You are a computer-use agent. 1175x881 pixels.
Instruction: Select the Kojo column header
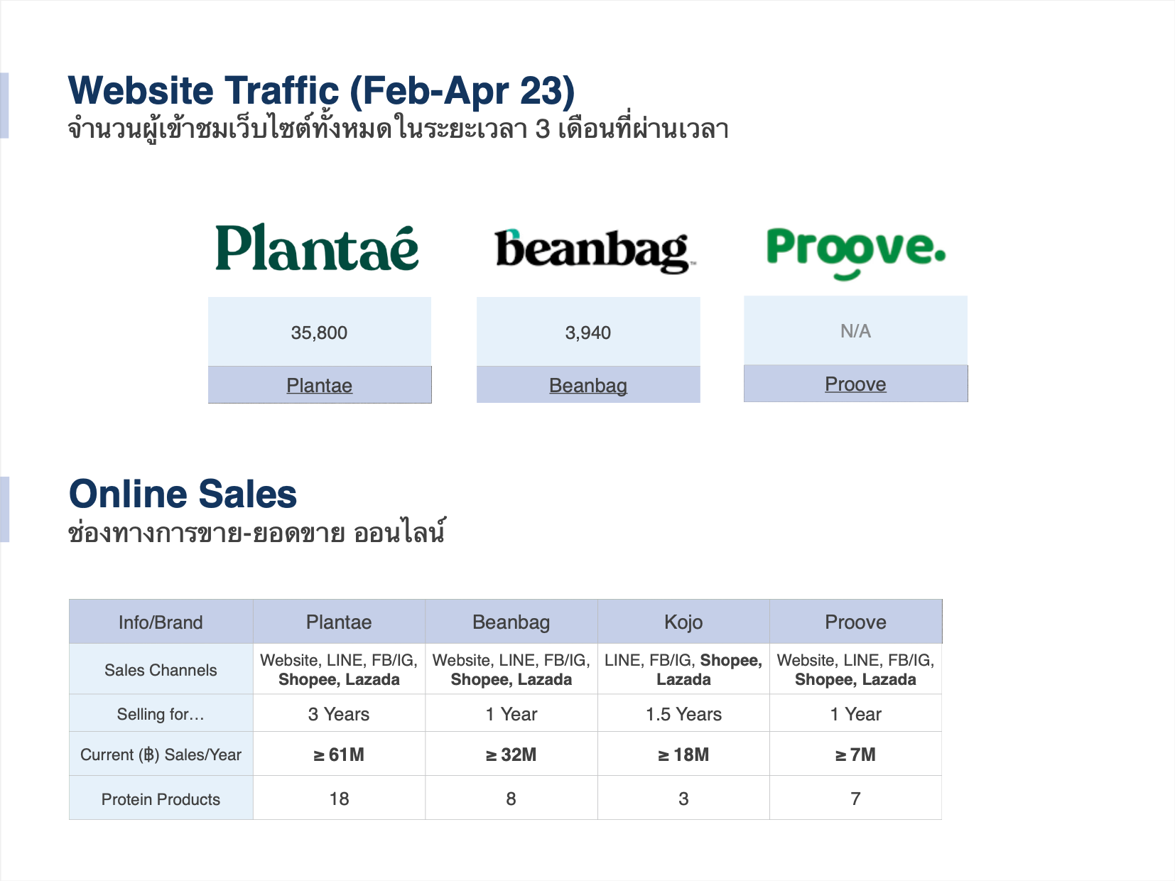[683, 622]
